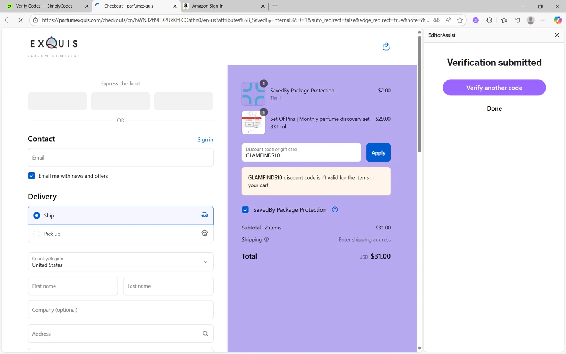The image size is (566, 354).
Task: Open read aloud icon in address bar
Action: [x=448, y=20]
